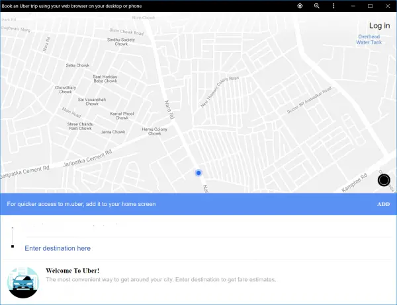Click the locate target icon in title bar
397x305 pixels.
300,6
